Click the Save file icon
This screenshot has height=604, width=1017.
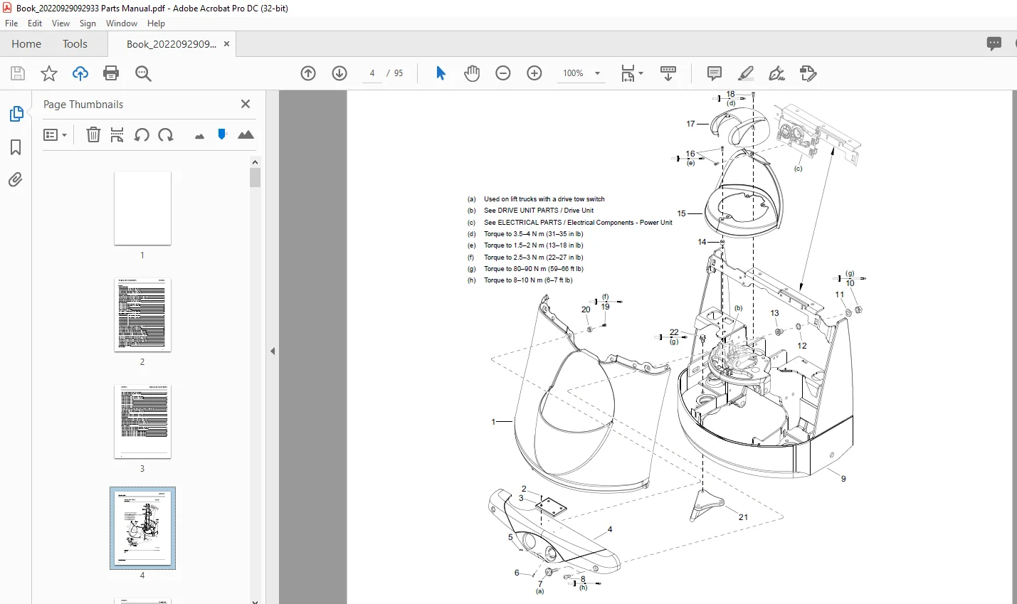18,73
